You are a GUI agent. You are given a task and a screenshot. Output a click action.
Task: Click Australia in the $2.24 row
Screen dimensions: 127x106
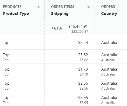tap(109, 42)
